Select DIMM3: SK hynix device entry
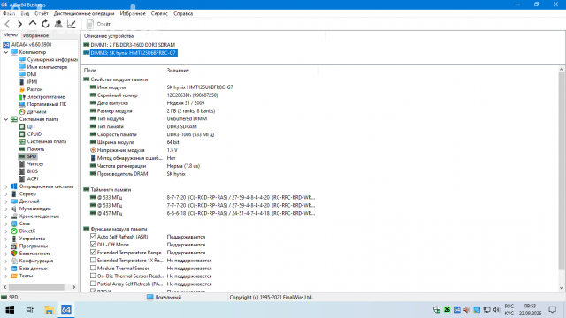The image size is (566, 318). click(134, 53)
